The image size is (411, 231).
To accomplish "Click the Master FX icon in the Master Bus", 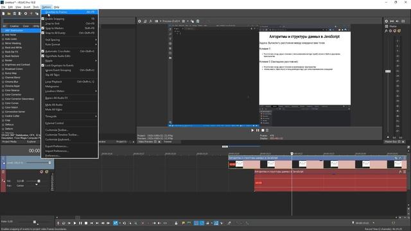I will click(x=387, y=31).
